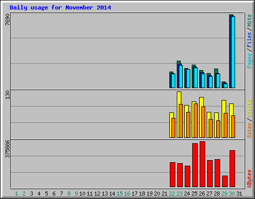
Task: Click the red KBytes bar for day 29
Action: pos(225,181)
